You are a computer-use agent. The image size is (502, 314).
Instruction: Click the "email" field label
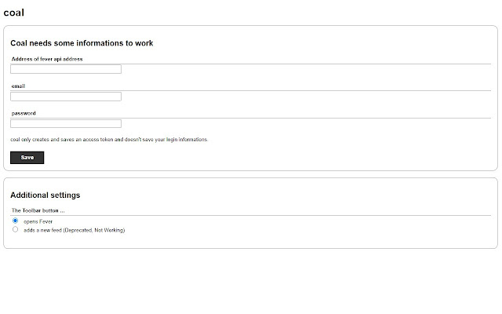19,86
